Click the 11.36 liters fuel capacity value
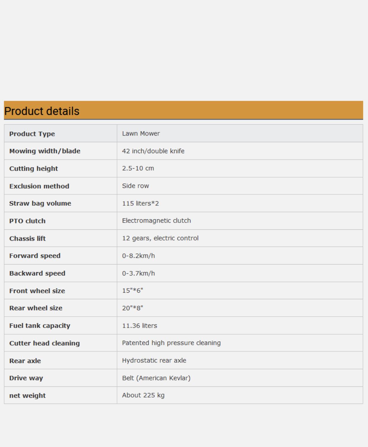Viewport: 368px width, 447px height. (140, 326)
